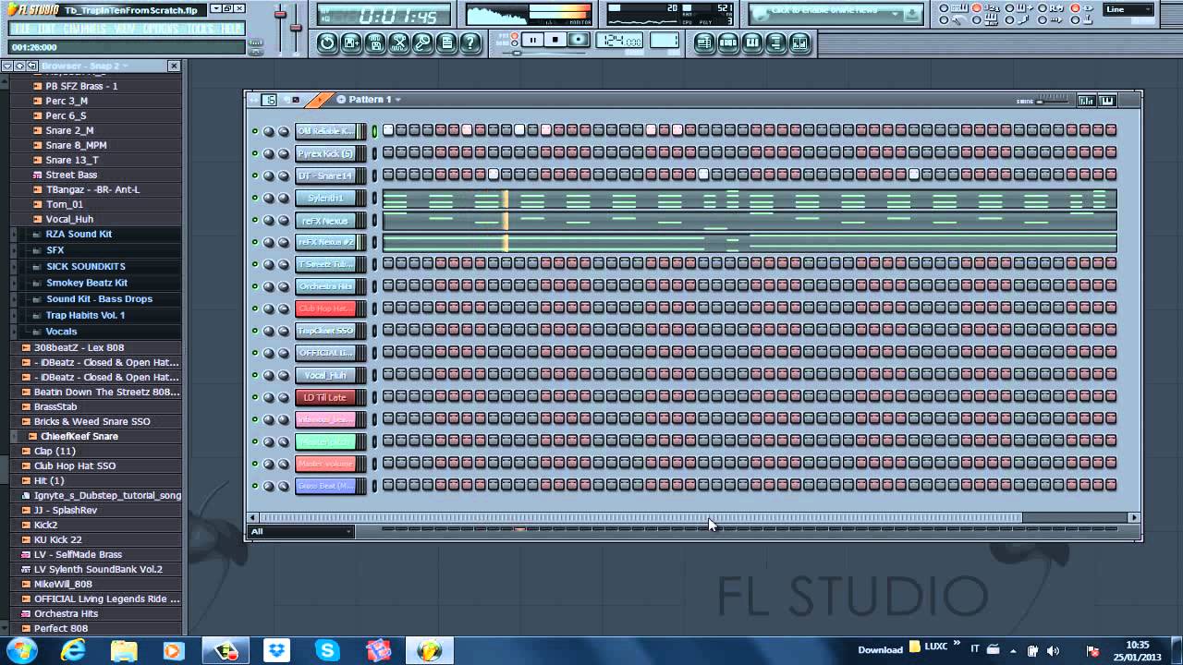Open the VIEW menu

(x=126, y=29)
